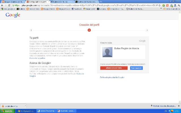Open the Blogspot Coco bookmark
181x113 pixels.
[63, 9]
